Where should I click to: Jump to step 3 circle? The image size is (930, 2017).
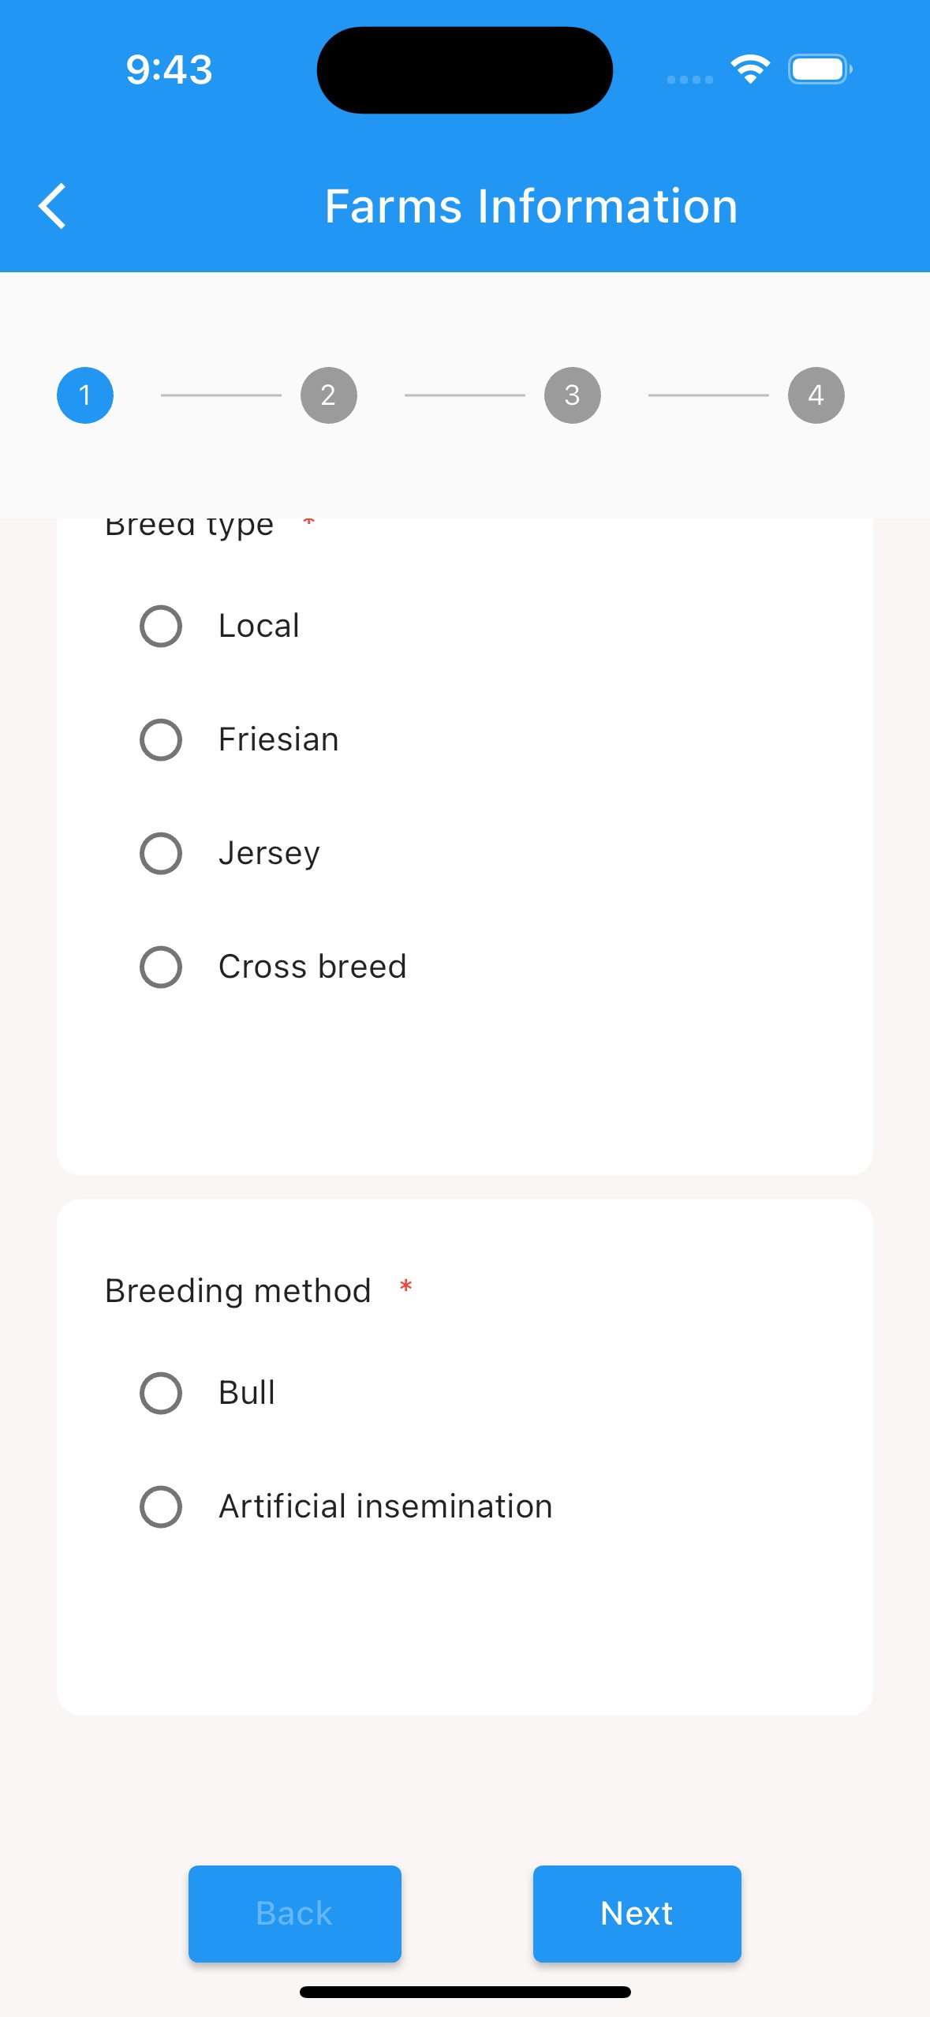[x=573, y=395]
